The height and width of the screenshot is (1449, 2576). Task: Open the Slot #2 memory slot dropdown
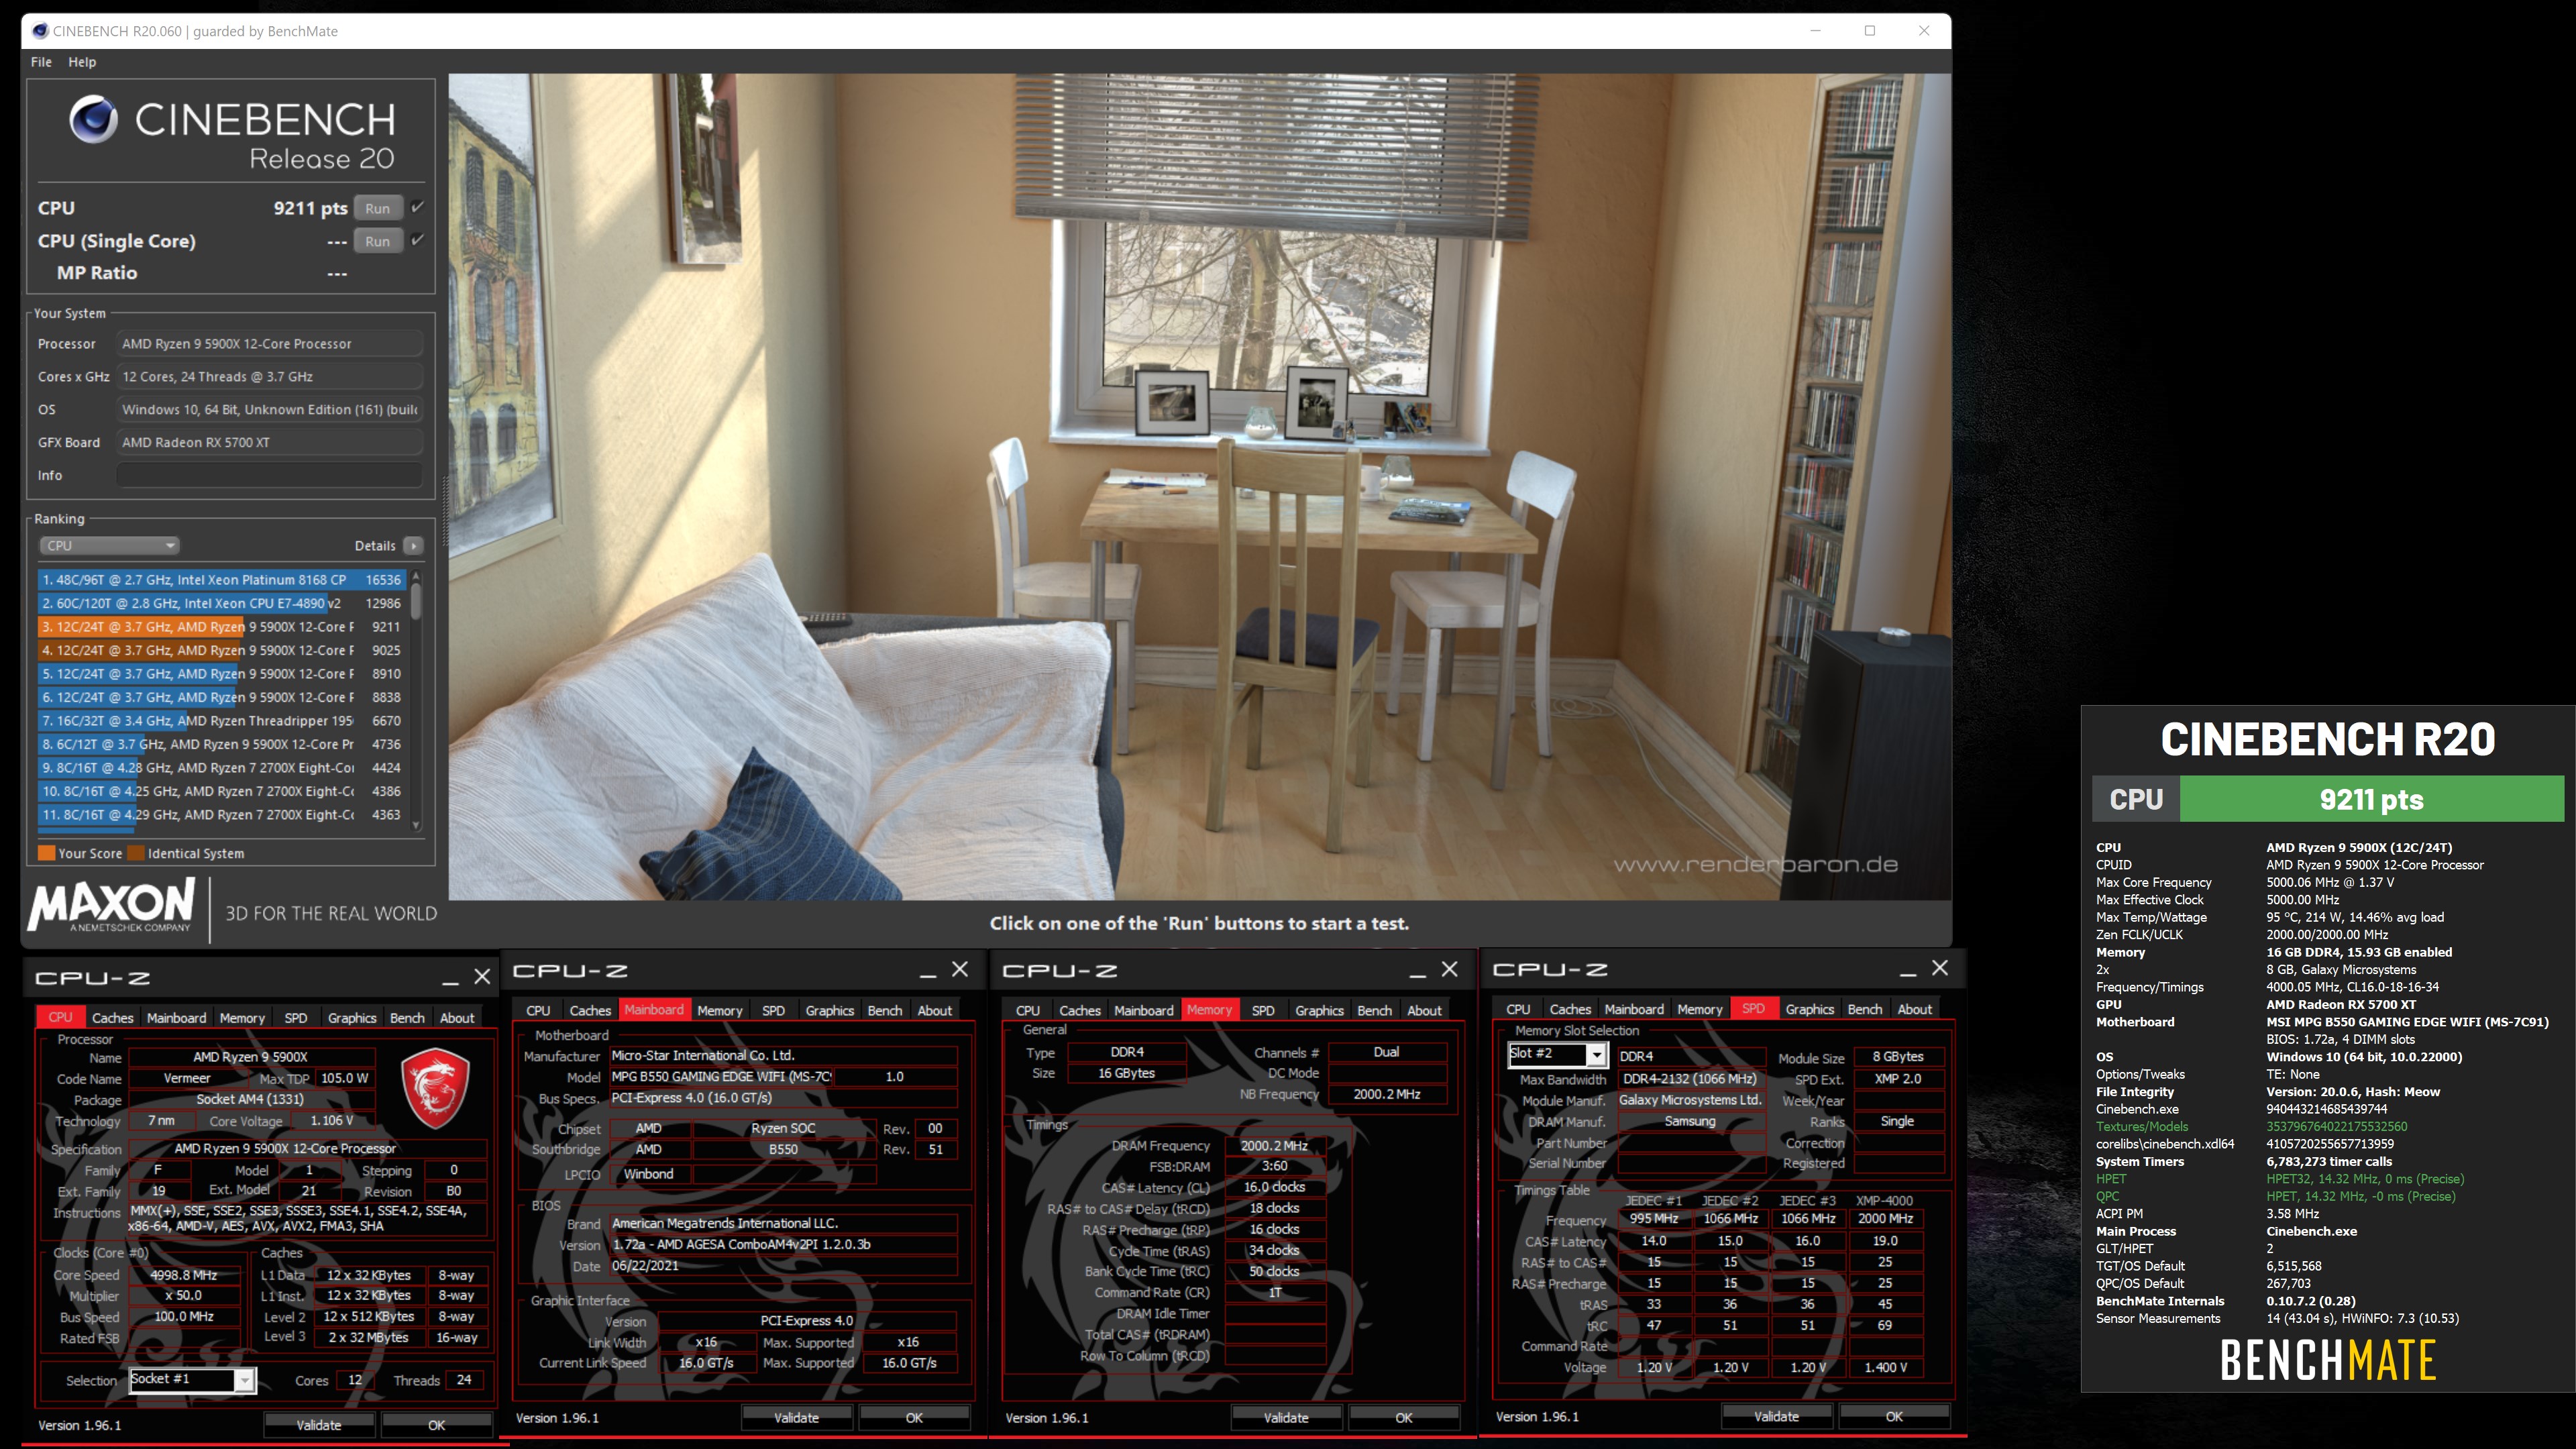point(1557,1054)
